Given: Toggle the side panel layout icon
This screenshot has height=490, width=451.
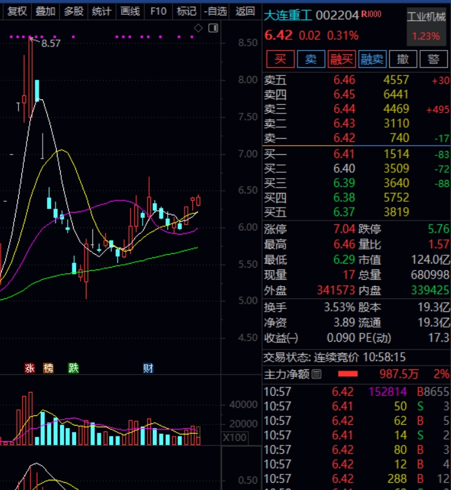Looking at the screenshot, I should [x=214, y=28].
